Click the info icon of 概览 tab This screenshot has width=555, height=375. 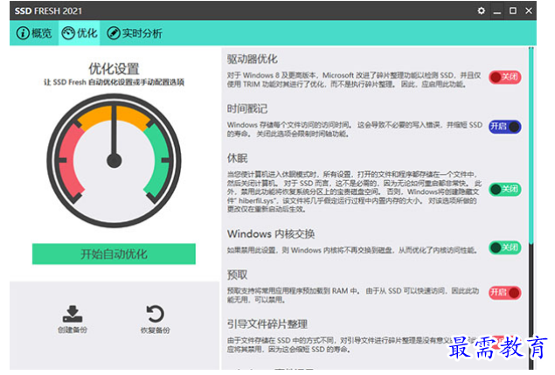tap(23, 33)
